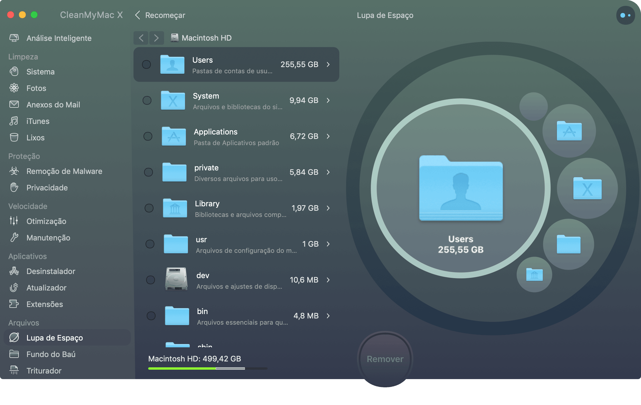Select the usr folder checkbox

pos(150,244)
